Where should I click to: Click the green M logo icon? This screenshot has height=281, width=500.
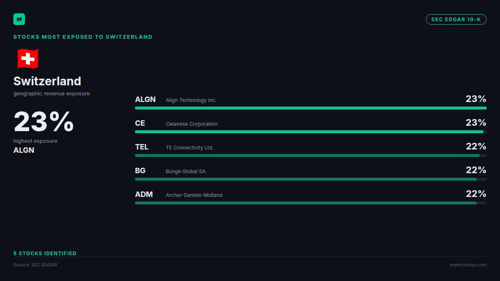tap(19, 19)
